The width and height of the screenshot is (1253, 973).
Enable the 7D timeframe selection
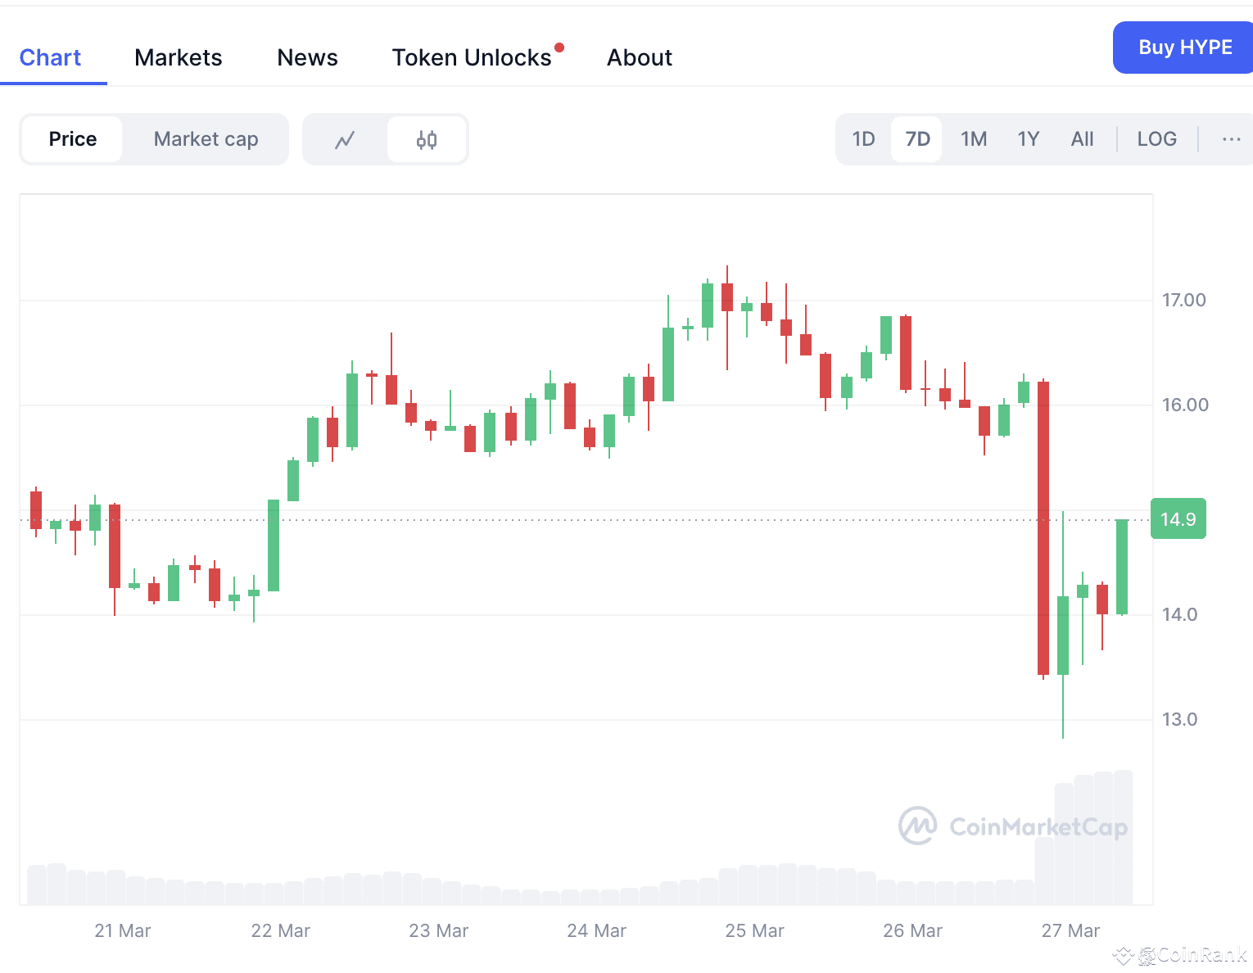pyautogui.click(x=916, y=139)
